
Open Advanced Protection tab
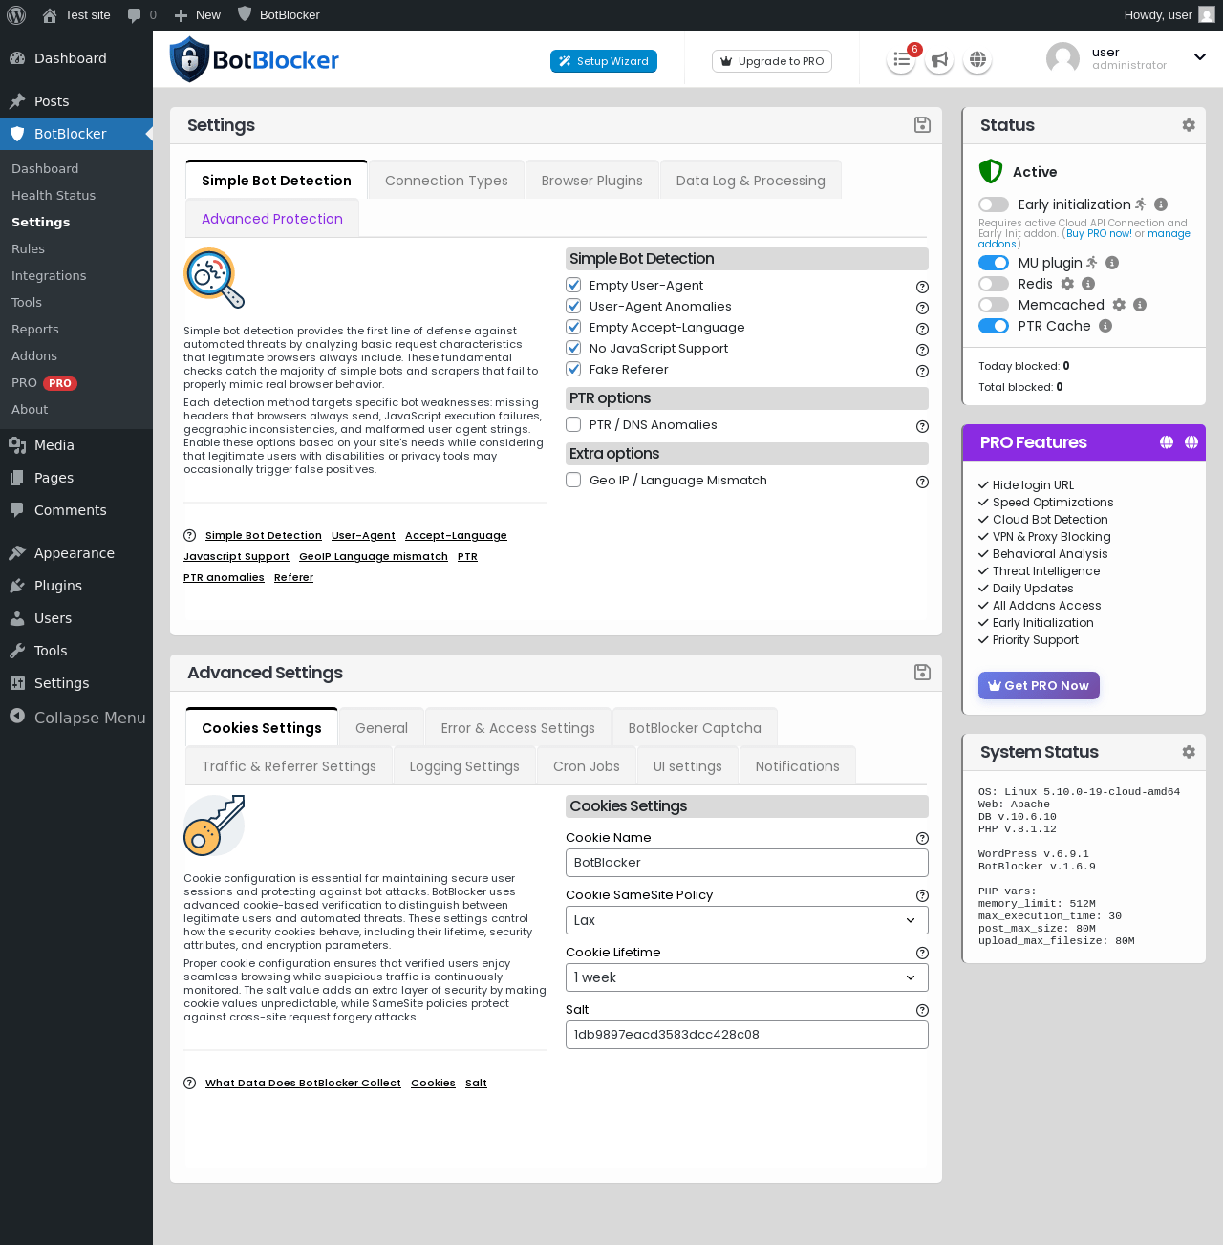click(272, 219)
